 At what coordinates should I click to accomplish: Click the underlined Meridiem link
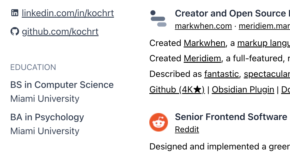click(x=202, y=58)
